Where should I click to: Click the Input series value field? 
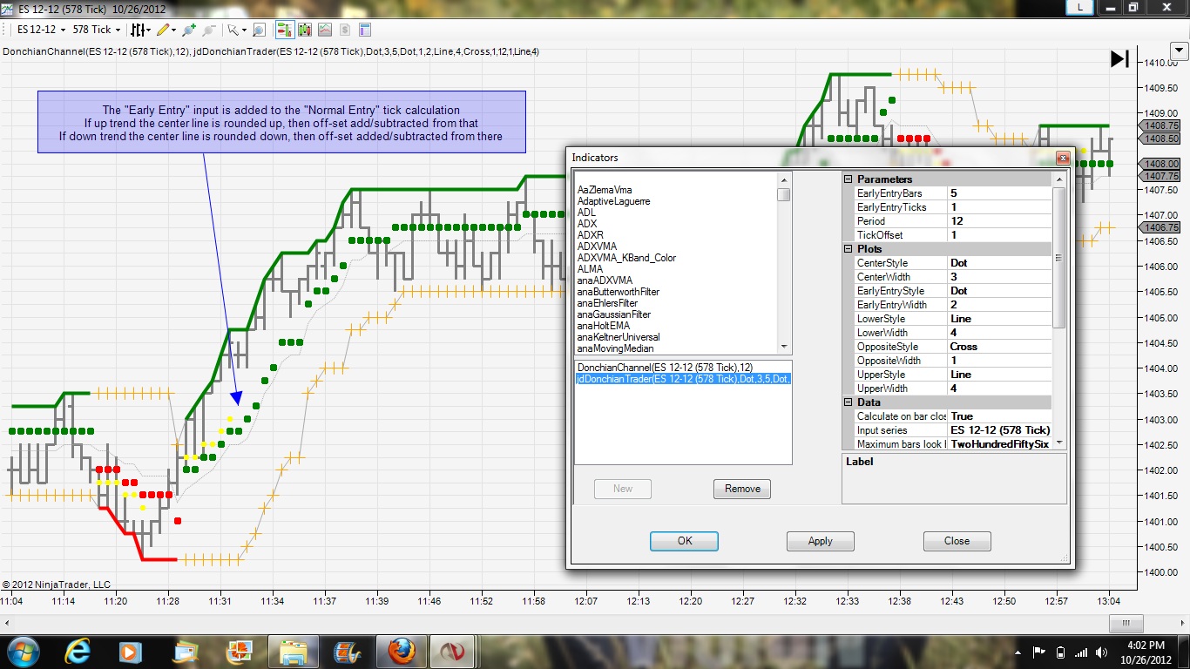[999, 430]
